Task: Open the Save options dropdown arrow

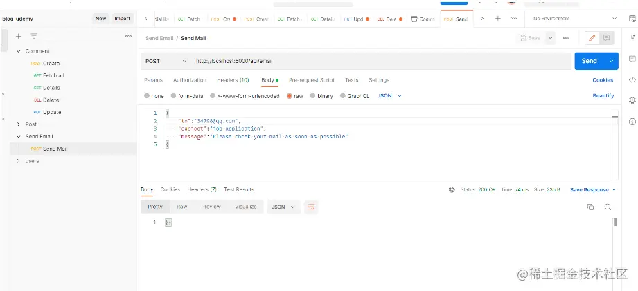Action: (551, 38)
